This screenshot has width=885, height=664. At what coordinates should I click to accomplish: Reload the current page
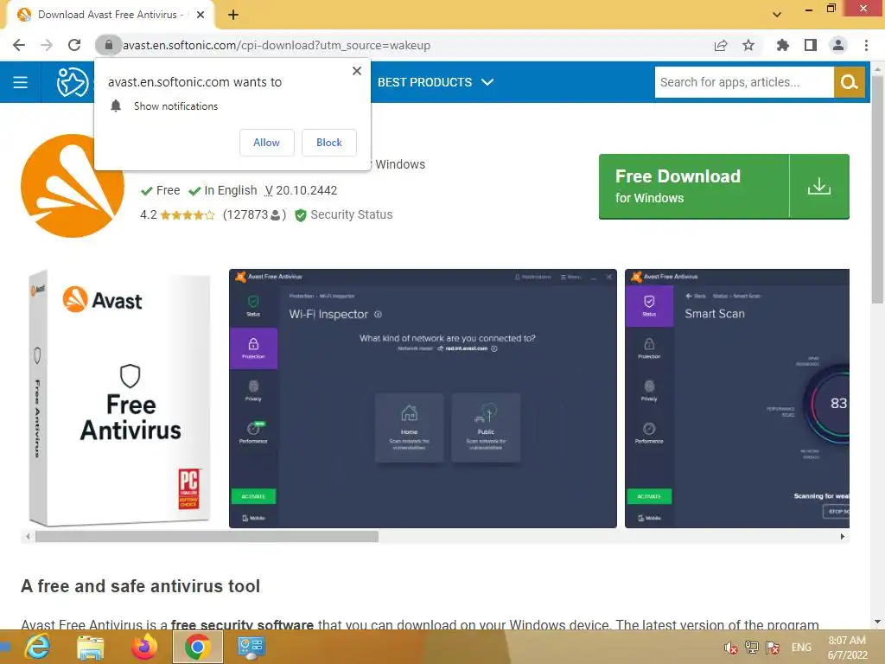(x=74, y=45)
